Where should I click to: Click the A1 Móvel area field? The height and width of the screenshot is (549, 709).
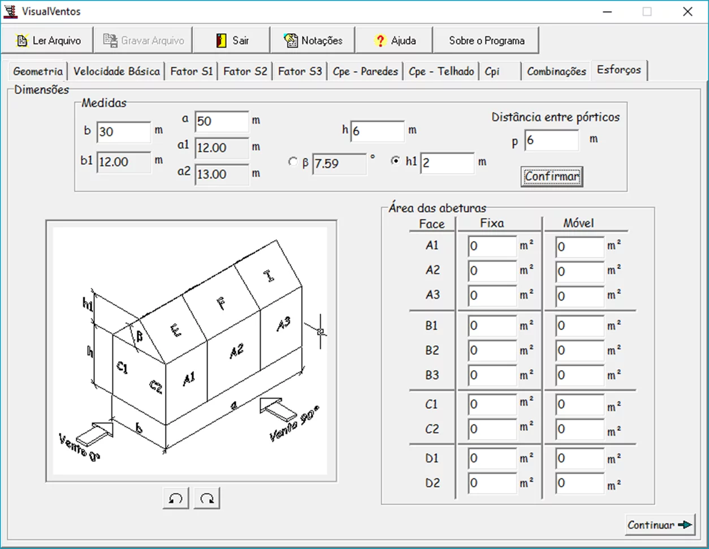point(580,247)
